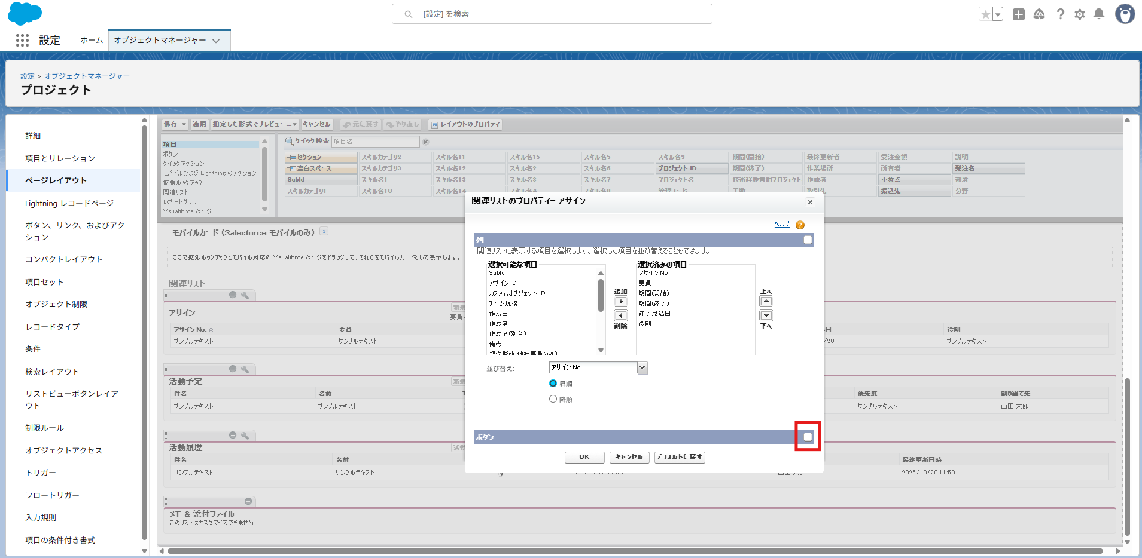Viewport: 1142px width, 558px height.
Task: Click the add arrow button in dialog
Action: 620,302
